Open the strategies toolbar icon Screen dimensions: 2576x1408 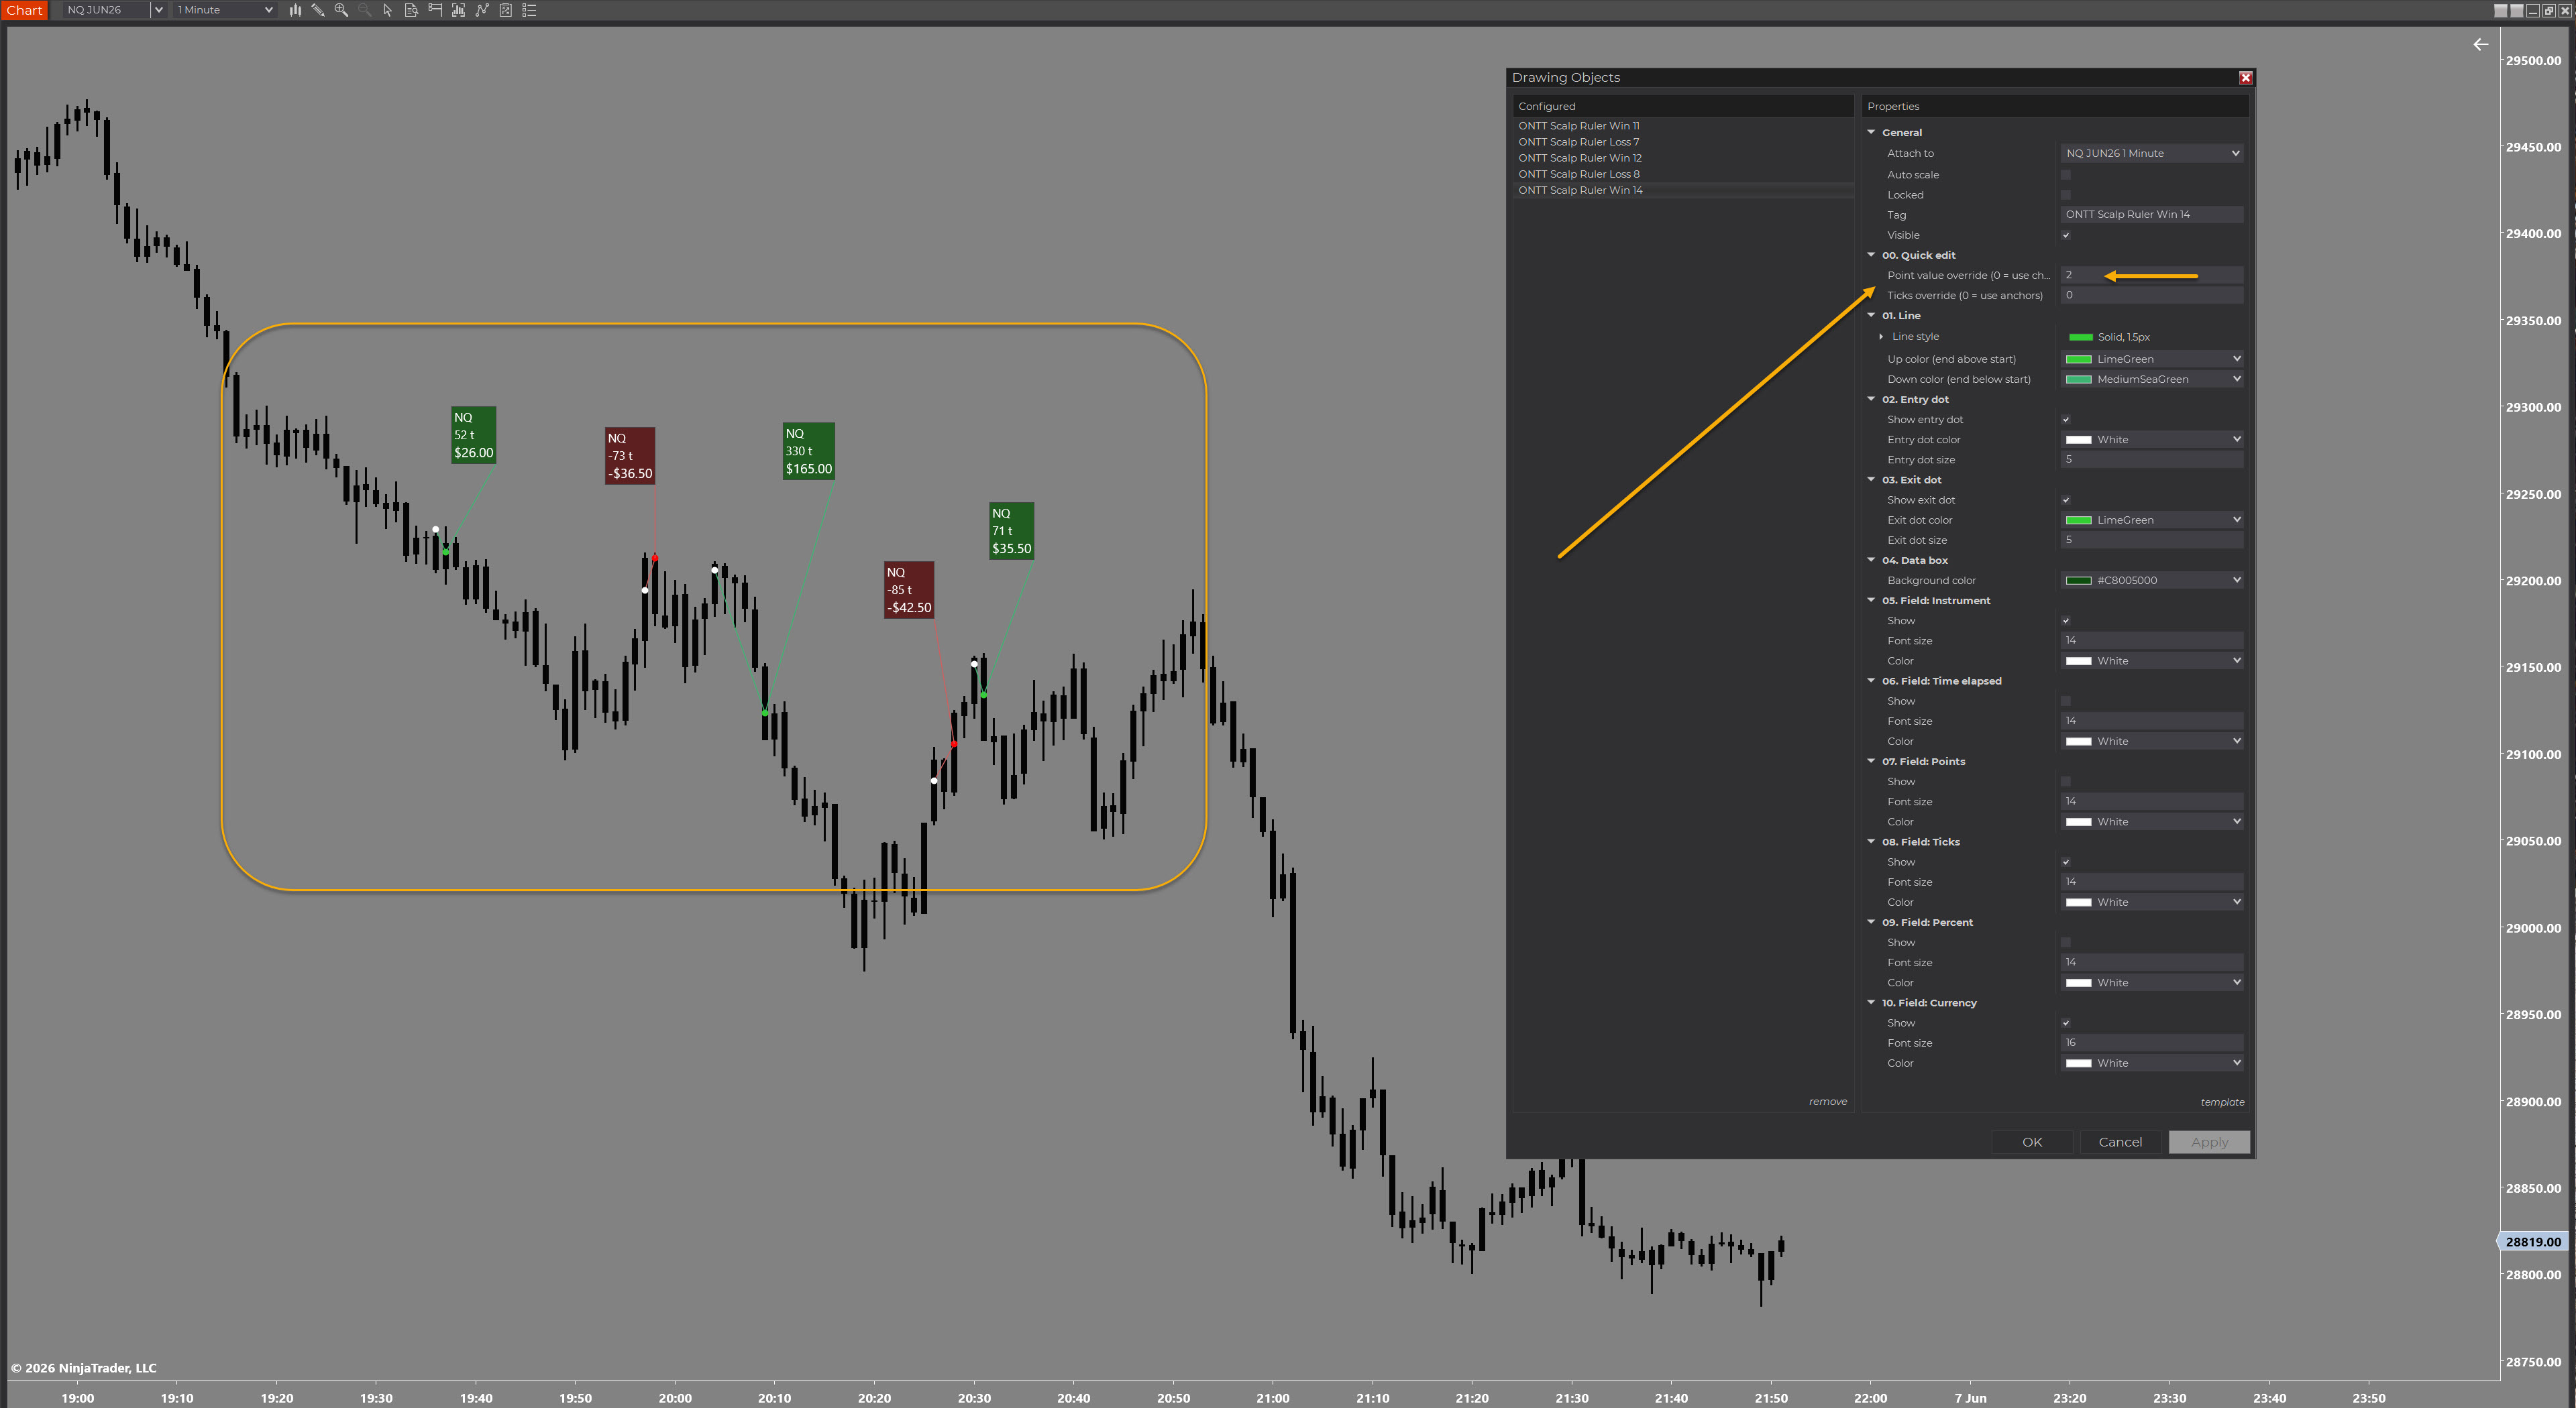tap(482, 10)
